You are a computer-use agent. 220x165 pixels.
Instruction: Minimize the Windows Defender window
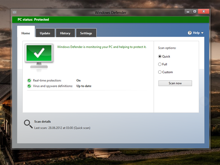point(188,11)
